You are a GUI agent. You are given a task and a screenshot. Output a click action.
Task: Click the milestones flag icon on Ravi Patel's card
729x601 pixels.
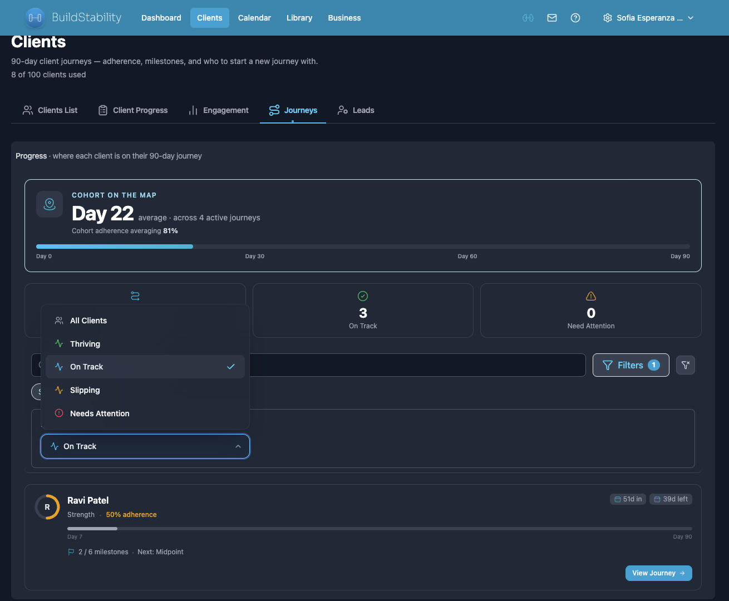click(71, 551)
